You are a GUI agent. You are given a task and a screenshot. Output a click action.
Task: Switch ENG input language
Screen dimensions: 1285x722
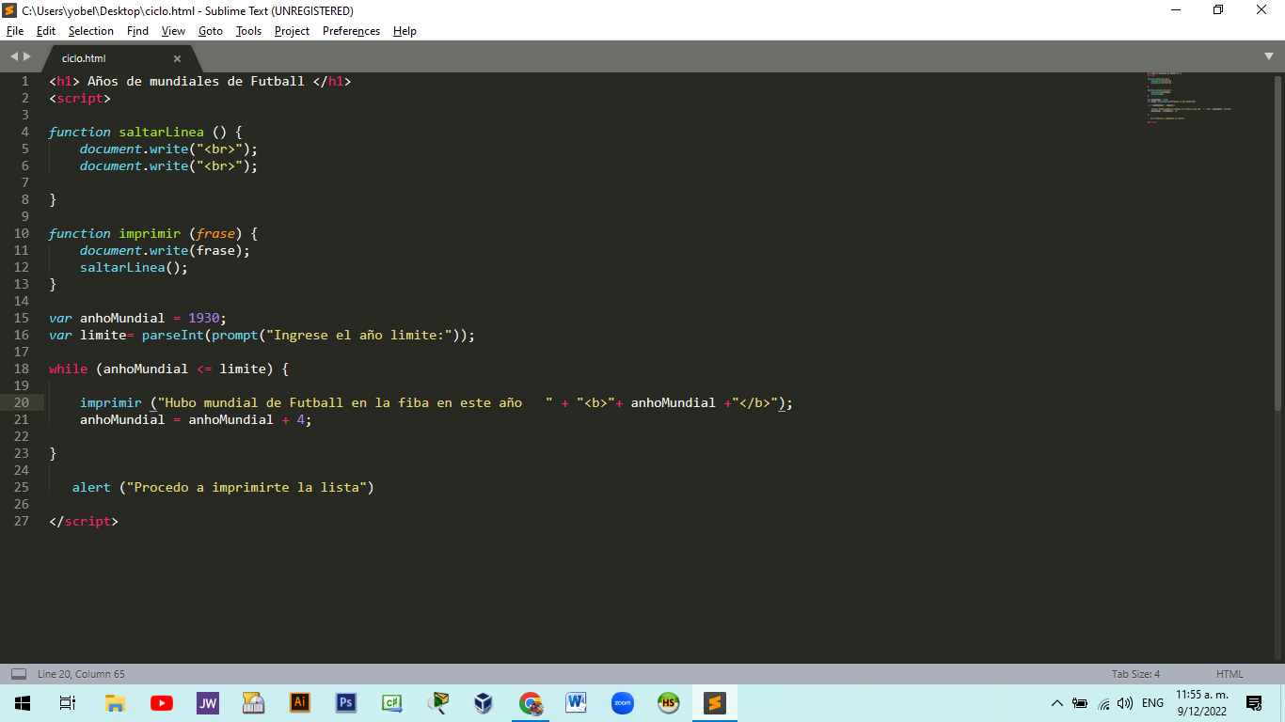[1152, 703]
